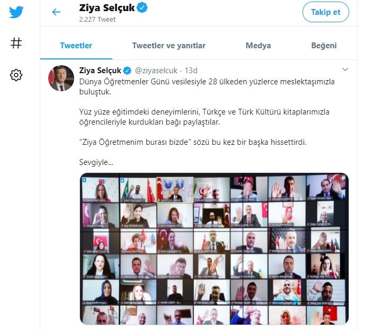Click the verified badge in the tweet
373x331 pixels.
click(127, 71)
